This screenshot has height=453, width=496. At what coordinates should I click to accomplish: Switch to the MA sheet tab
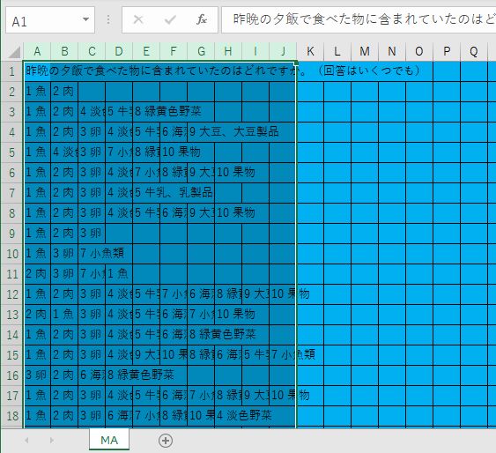(109, 440)
